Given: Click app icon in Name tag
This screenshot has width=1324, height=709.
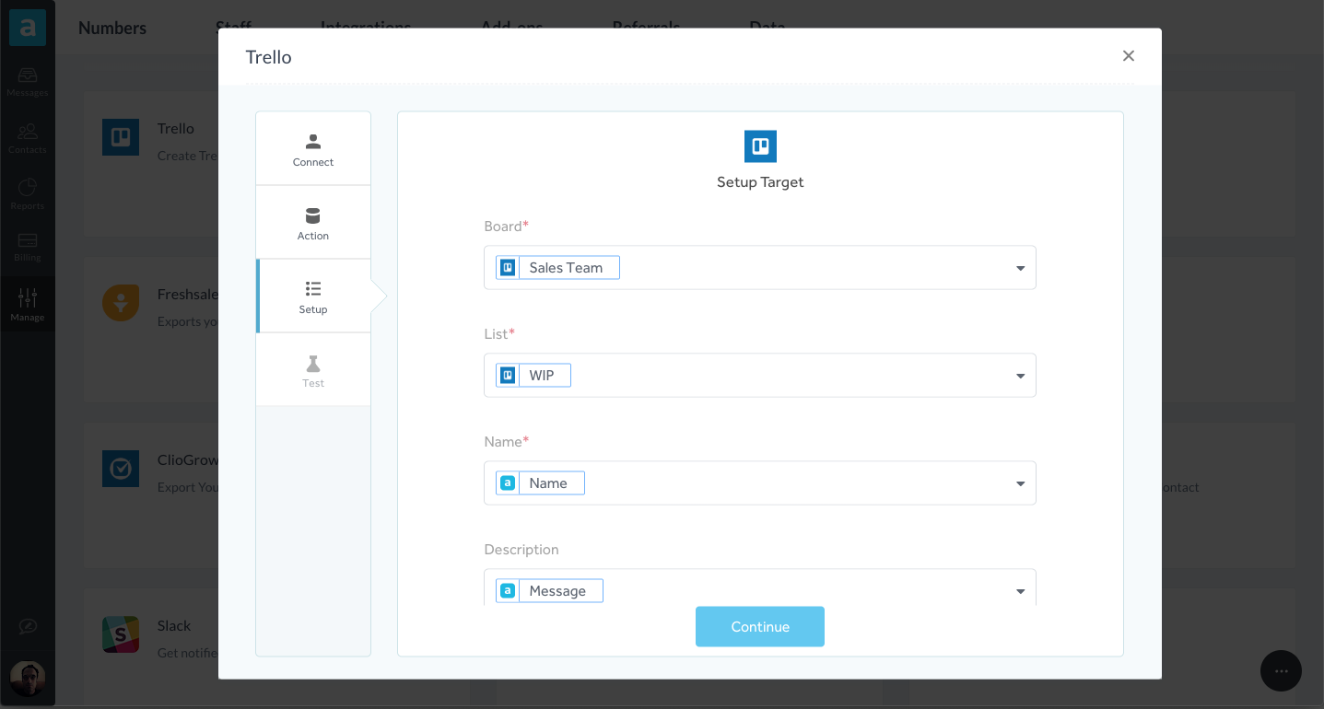Looking at the screenshot, I should point(508,483).
